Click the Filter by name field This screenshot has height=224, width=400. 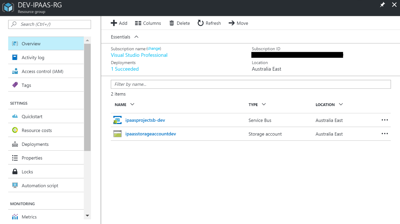point(251,84)
